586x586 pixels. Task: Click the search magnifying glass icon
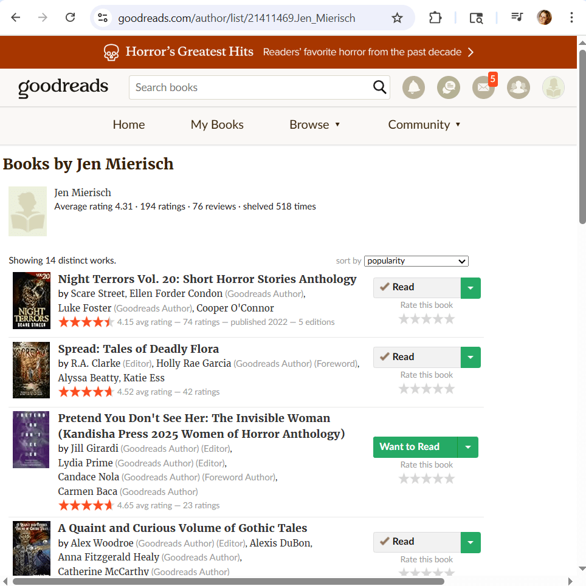[x=379, y=87]
